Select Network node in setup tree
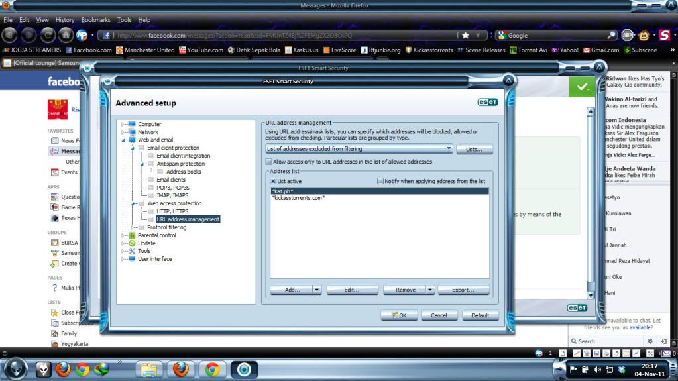 pyautogui.click(x=148, y=132)
